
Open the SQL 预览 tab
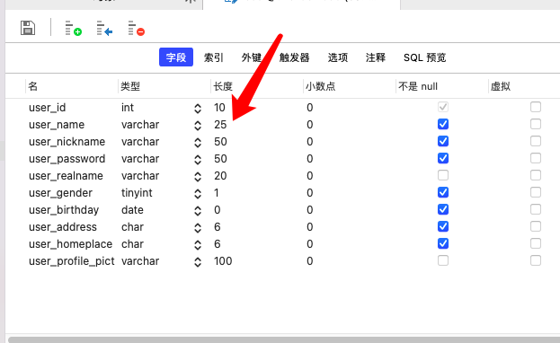pos(424,57)
